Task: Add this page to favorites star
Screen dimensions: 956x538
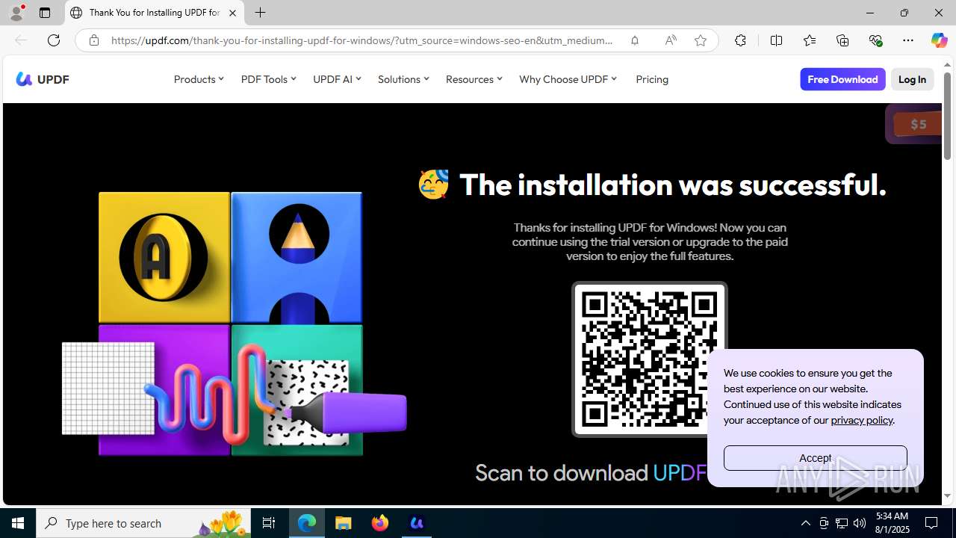Action: (701, 40)
